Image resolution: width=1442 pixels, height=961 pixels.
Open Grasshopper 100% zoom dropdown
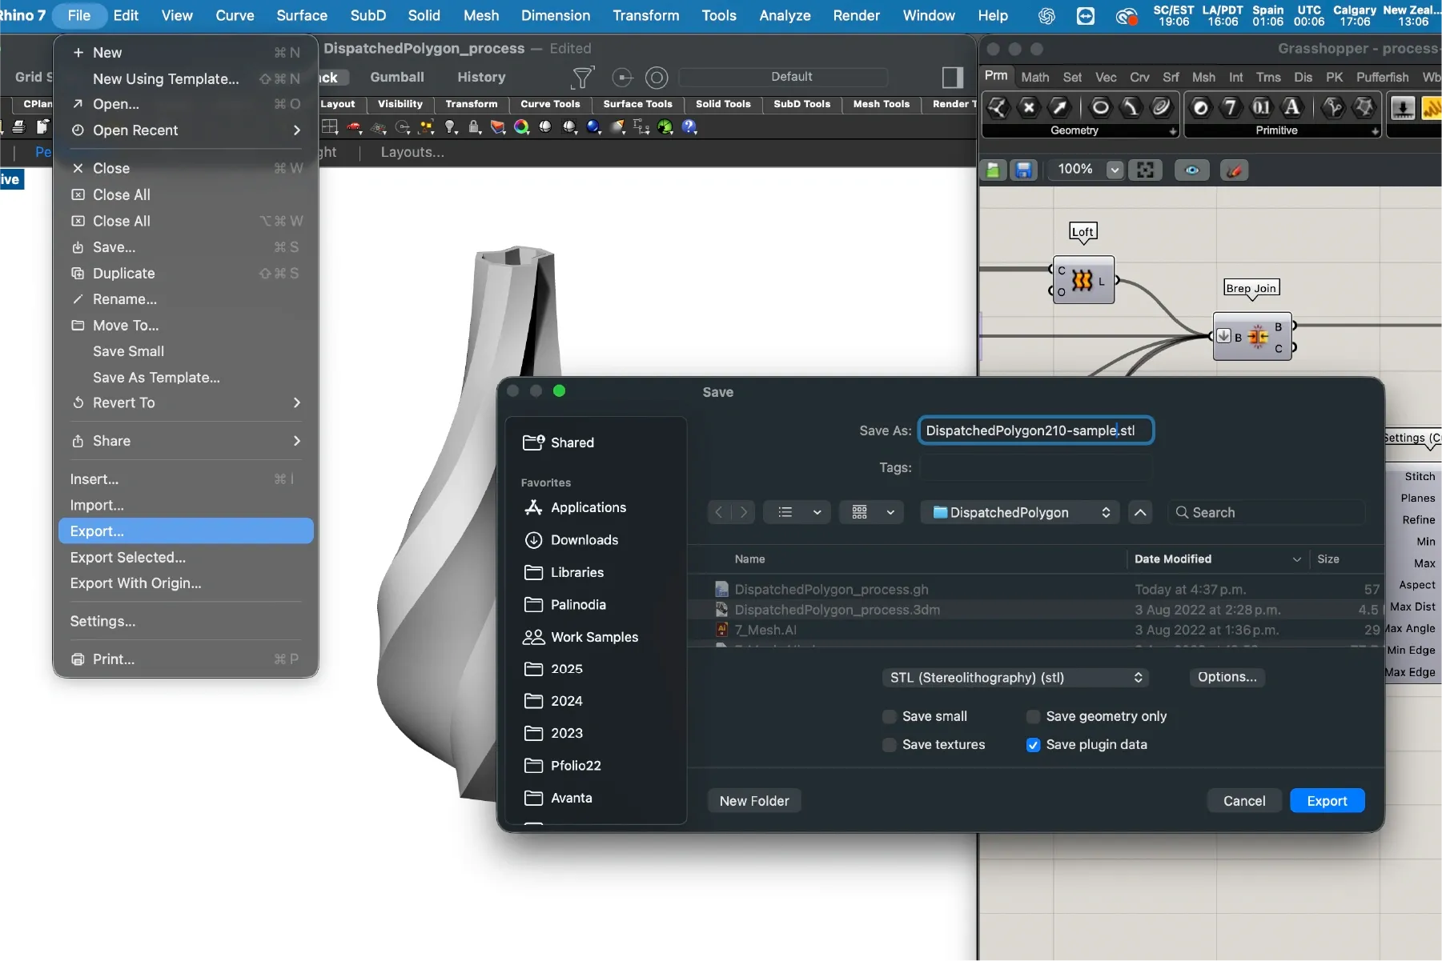(x=1114, y=170)
